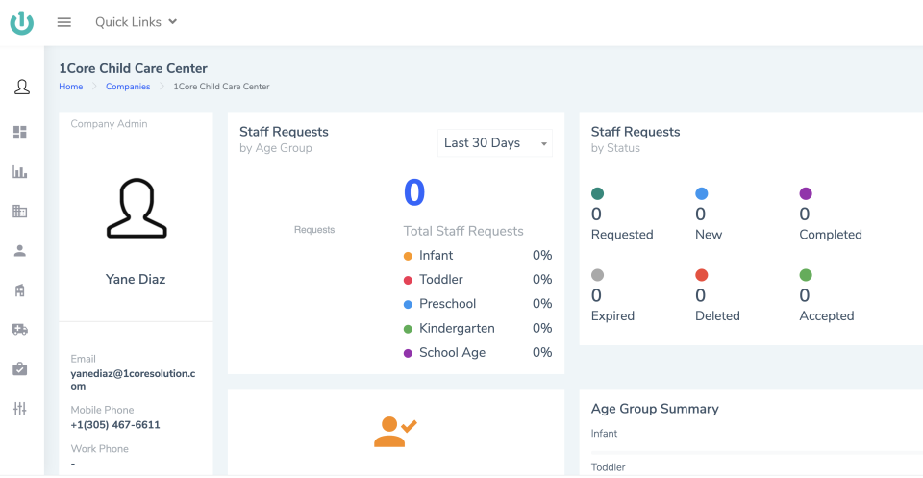Click the Yane Diaz avatar image
This screenshot has width=923, height=478.
(136, 209)
